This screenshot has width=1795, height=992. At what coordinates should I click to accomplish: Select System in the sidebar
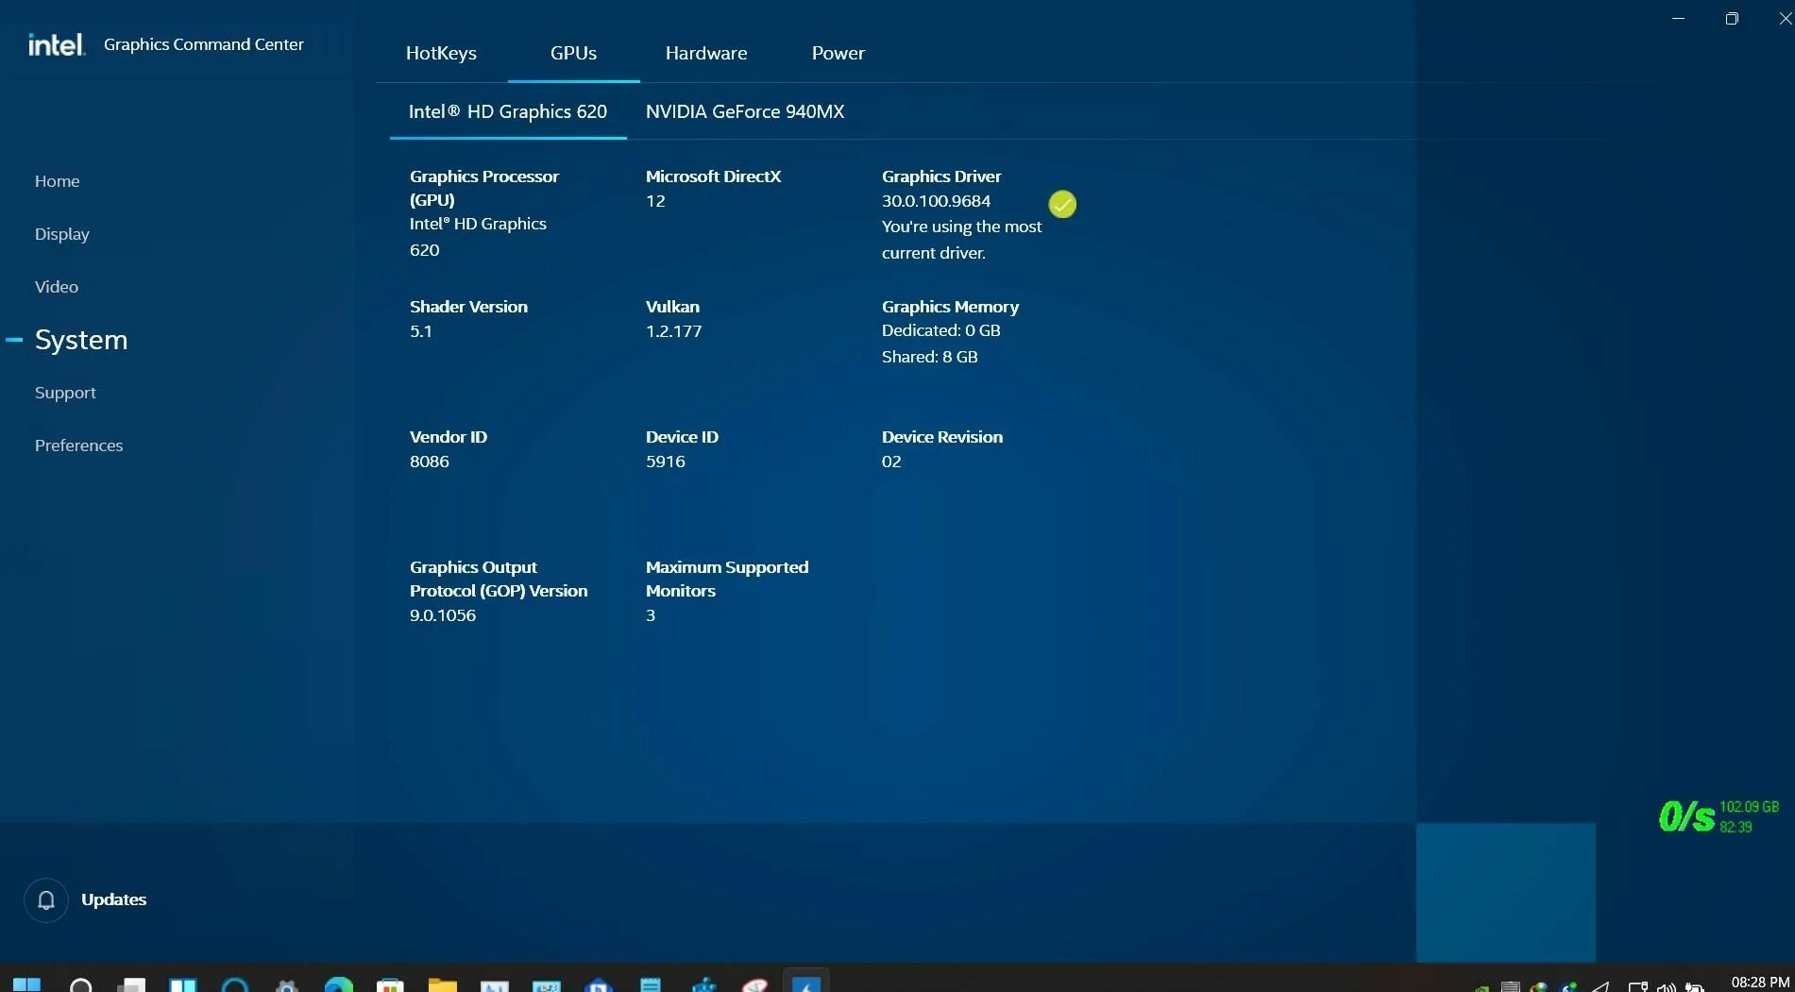click(81, 340)
